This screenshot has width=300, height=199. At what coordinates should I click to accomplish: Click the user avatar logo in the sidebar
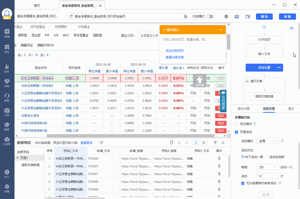7,14
